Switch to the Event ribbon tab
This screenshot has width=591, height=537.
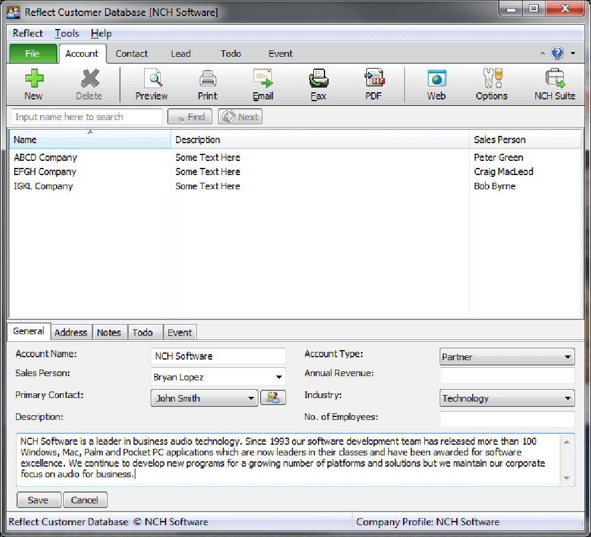(x=280, y=54)
